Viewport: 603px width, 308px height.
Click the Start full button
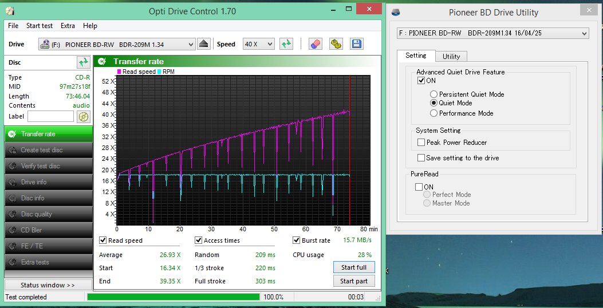click(x=354, y=267)
